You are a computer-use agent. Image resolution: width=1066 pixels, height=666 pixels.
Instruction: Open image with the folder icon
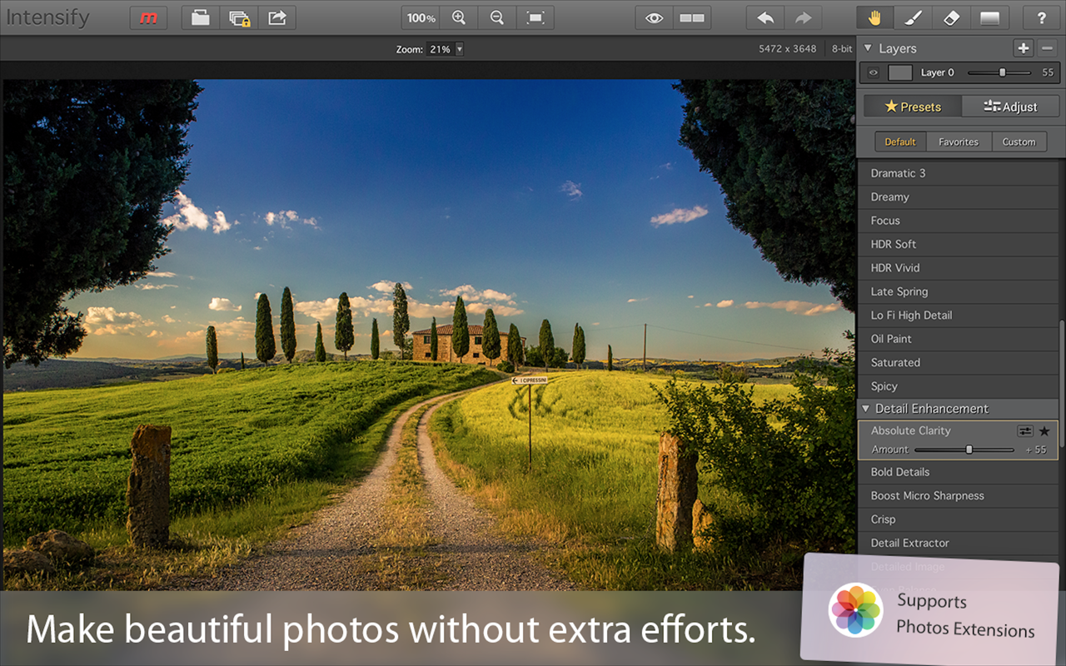click(x=200, y=17)
